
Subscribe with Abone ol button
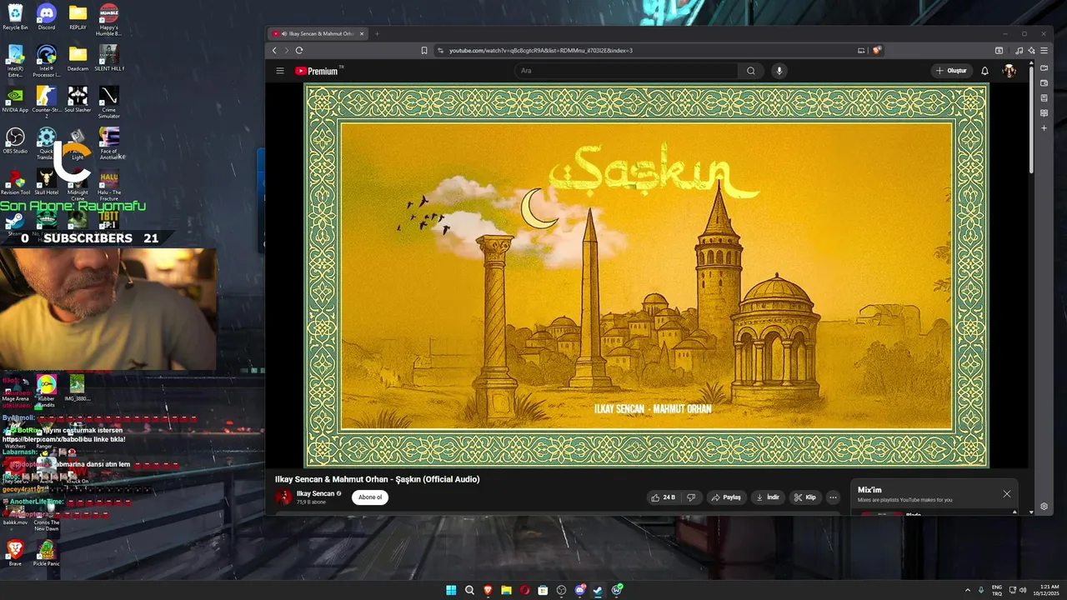[x=369, y=497]
